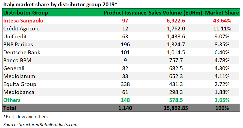Click the Others issuance value 148

coord(125,100)
